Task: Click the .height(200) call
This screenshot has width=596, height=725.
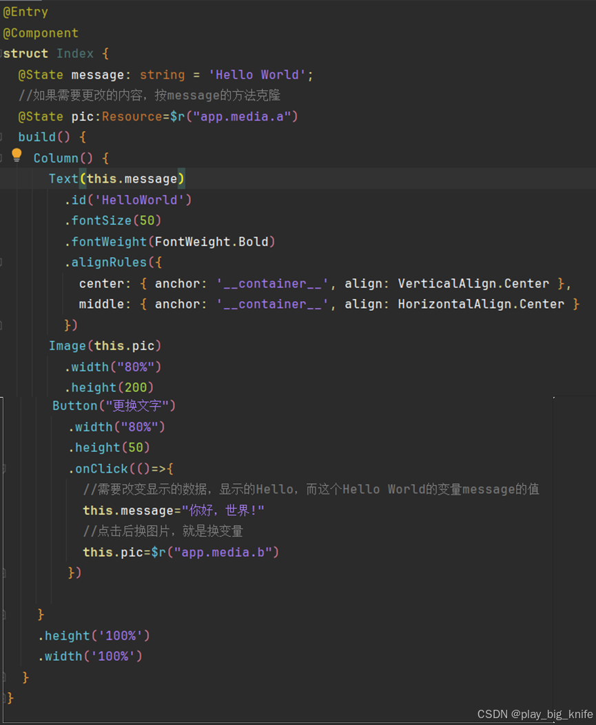Action: (109, 387)
